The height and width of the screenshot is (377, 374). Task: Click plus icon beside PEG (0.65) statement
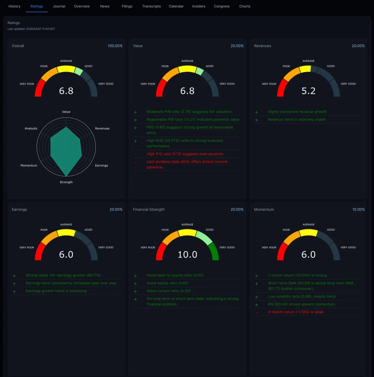click(135, 128)
